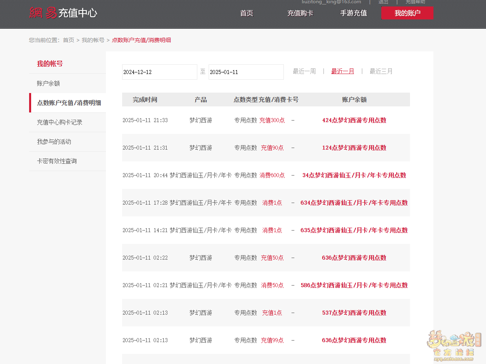Image resolution: width=486 pixels, height=364 pixels.
Task: Open the 我的账户 navigation tab
Action: click(408, 13)
